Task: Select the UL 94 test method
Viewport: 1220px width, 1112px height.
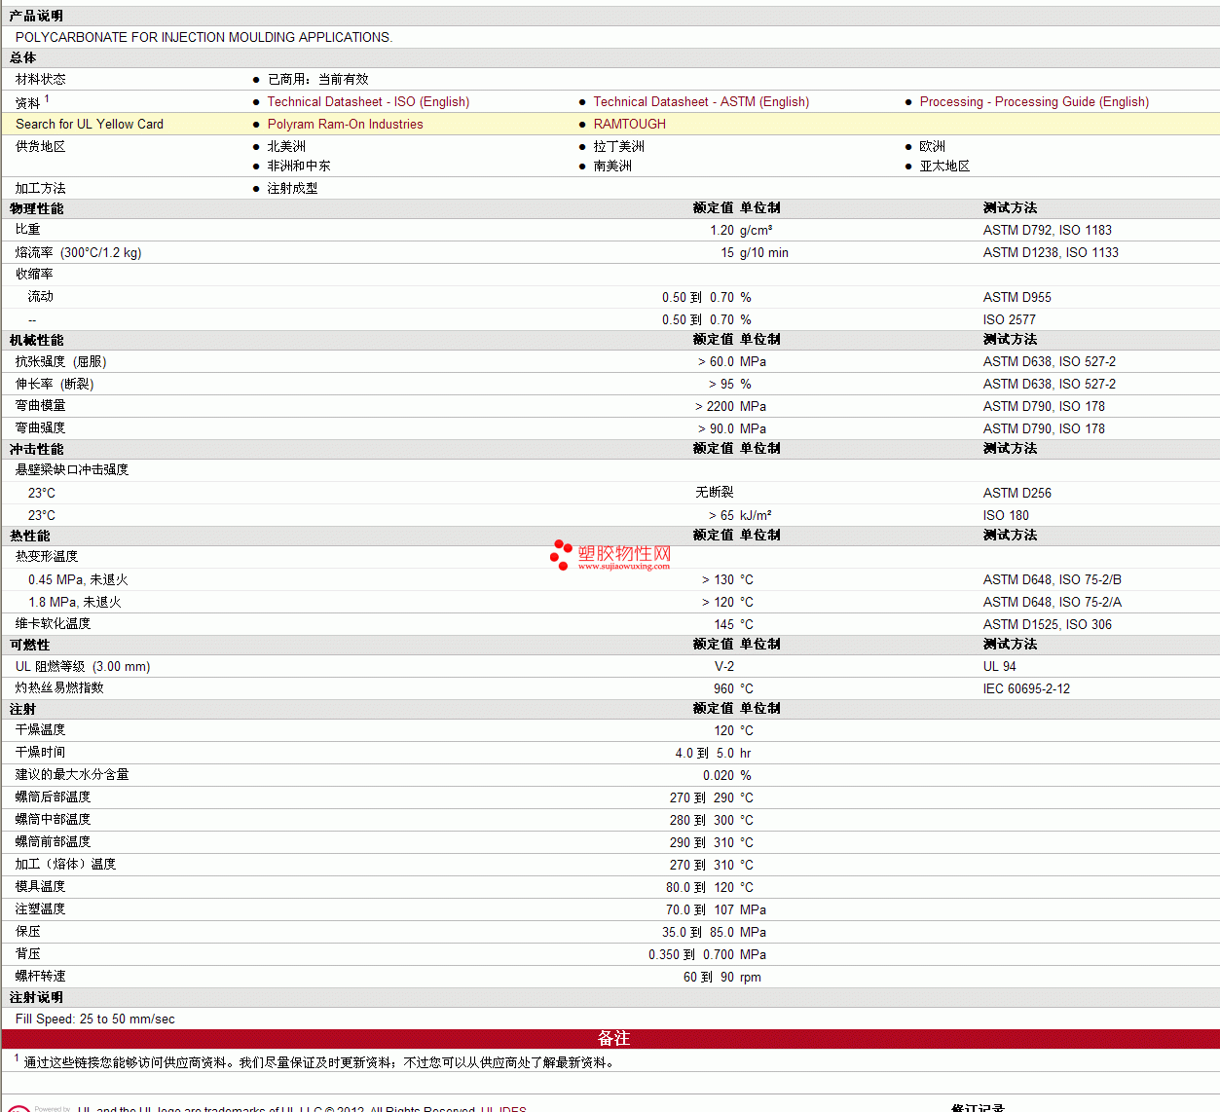Action: point(999,666)
